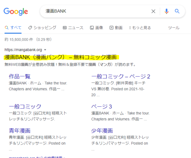Viewport: 191px width, 158px height.
Task: Clear the search box with the X icon
Action: point(153,11)
